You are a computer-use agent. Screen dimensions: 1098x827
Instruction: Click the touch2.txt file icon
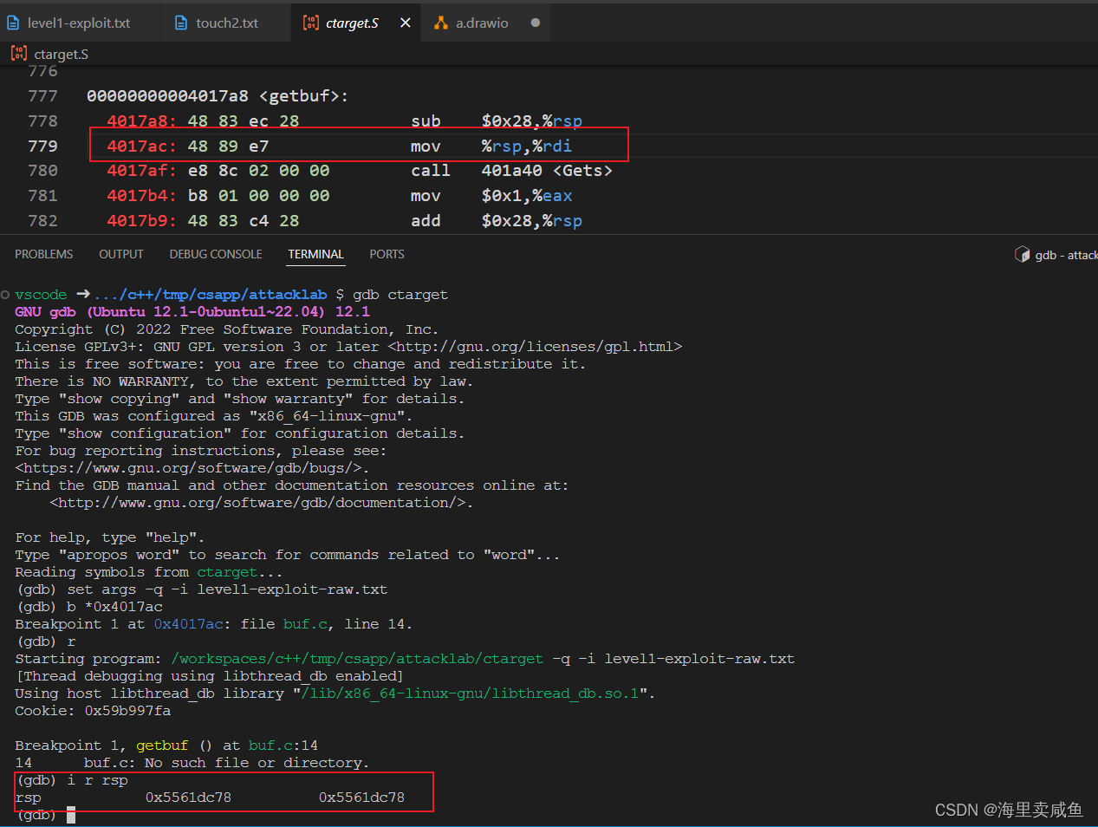click(181, 23)
